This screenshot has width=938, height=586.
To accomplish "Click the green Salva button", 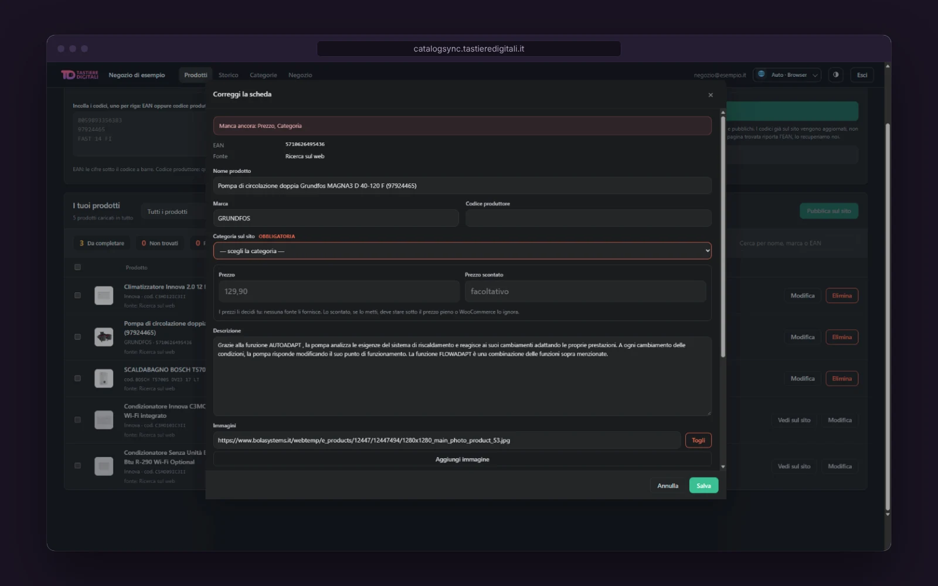I will click(704, 486).
